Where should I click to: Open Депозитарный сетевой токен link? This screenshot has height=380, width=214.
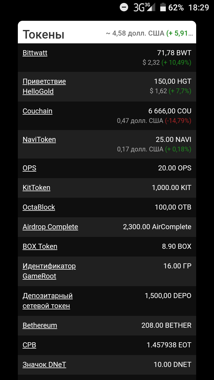click(x=48, y=301)
